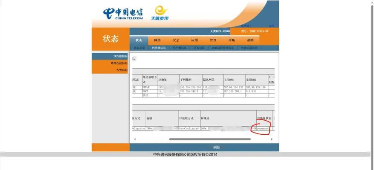Click the 默认网关 column header
Screen dimensions: 374x170
point(213,80)
